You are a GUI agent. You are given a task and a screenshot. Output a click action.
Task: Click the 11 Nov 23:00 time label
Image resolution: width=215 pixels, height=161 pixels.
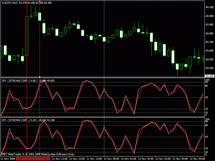click(94, 159)
